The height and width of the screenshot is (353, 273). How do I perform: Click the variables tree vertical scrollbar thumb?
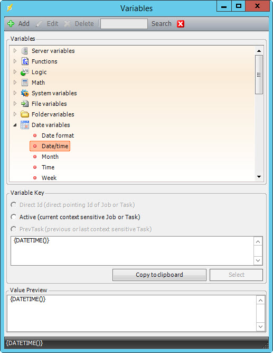259,75
